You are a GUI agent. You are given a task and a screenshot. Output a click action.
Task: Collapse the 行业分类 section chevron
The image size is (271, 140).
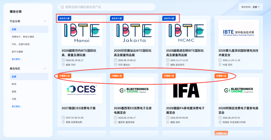click(45, 21)
